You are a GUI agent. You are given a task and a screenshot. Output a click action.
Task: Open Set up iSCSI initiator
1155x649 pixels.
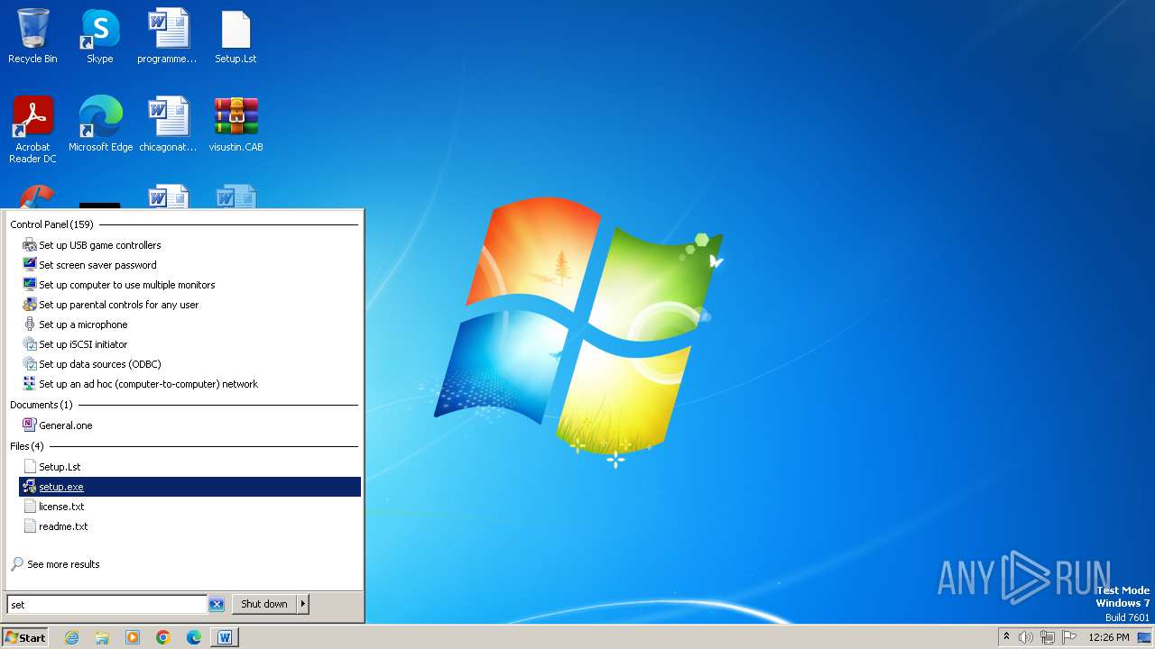point(189,344)
